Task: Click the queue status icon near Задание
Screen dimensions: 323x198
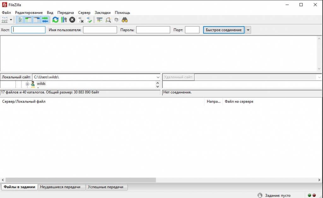Action: pos(260,195)
